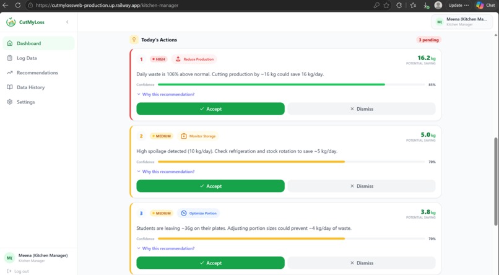Click the 3.8 kg potential saving value

[428, 212]
